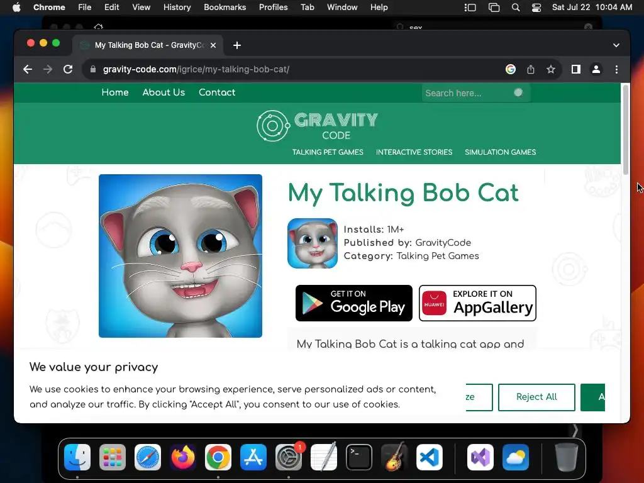644x483 pixels.
Task: Open the Chrome profile avatar
Action: click(596, 69)
